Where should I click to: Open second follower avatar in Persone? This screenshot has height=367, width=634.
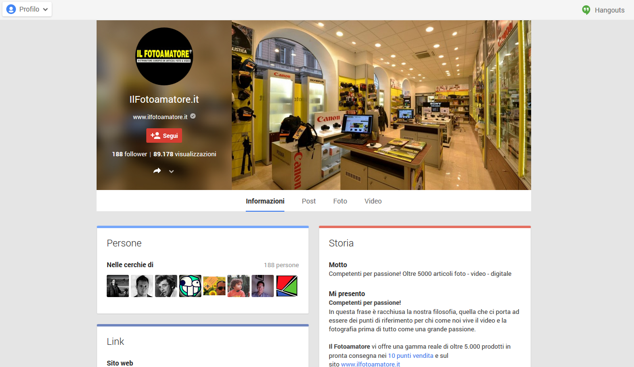pyautogui.click(x=142, y=286)
